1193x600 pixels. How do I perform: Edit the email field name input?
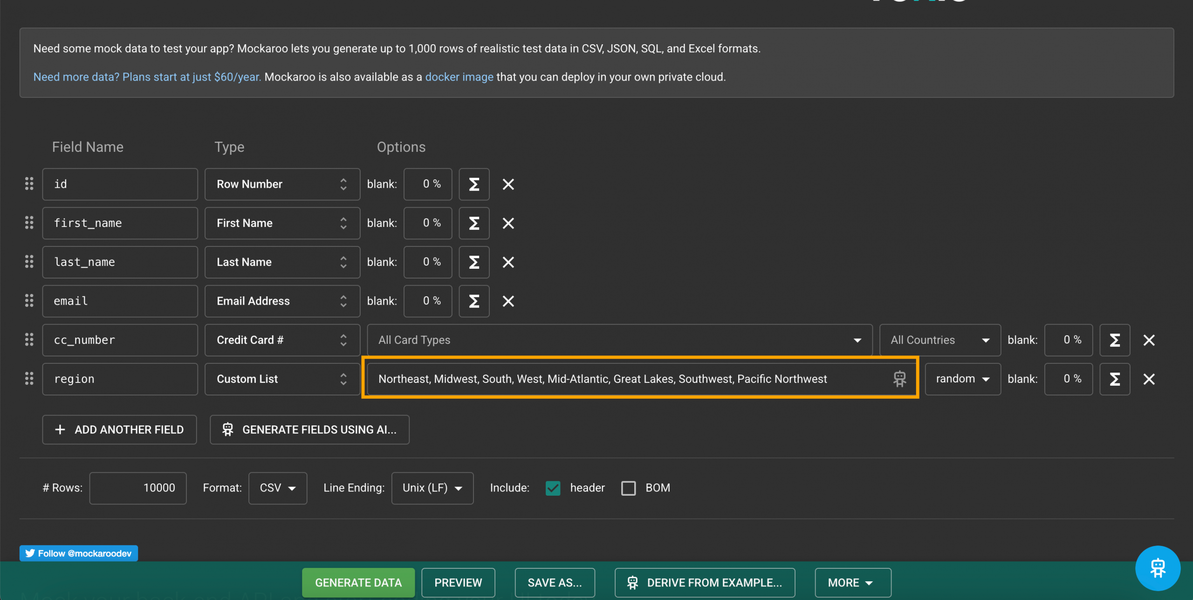tap(120, 301)
